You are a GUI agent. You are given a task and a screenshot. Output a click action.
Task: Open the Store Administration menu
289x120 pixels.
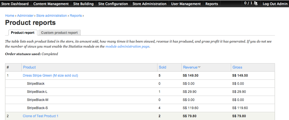click(149, 4)
